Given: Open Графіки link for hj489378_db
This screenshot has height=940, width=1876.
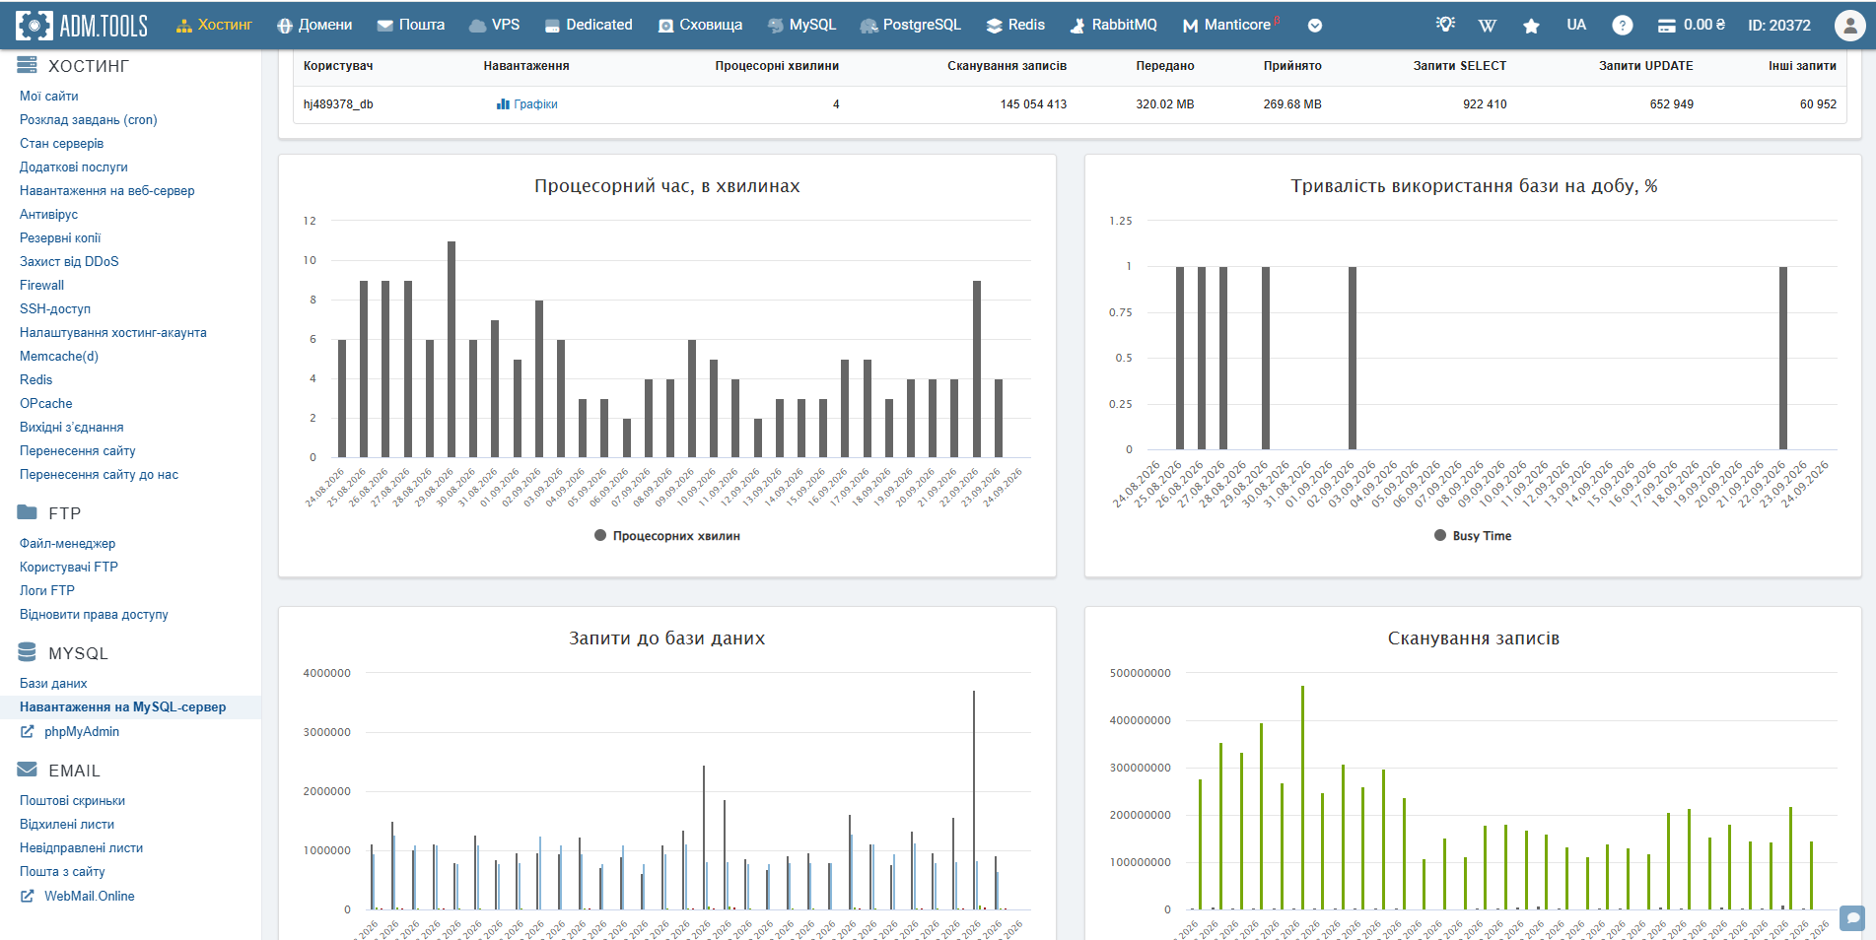Looking at the screenshot, I should (527, 104).
